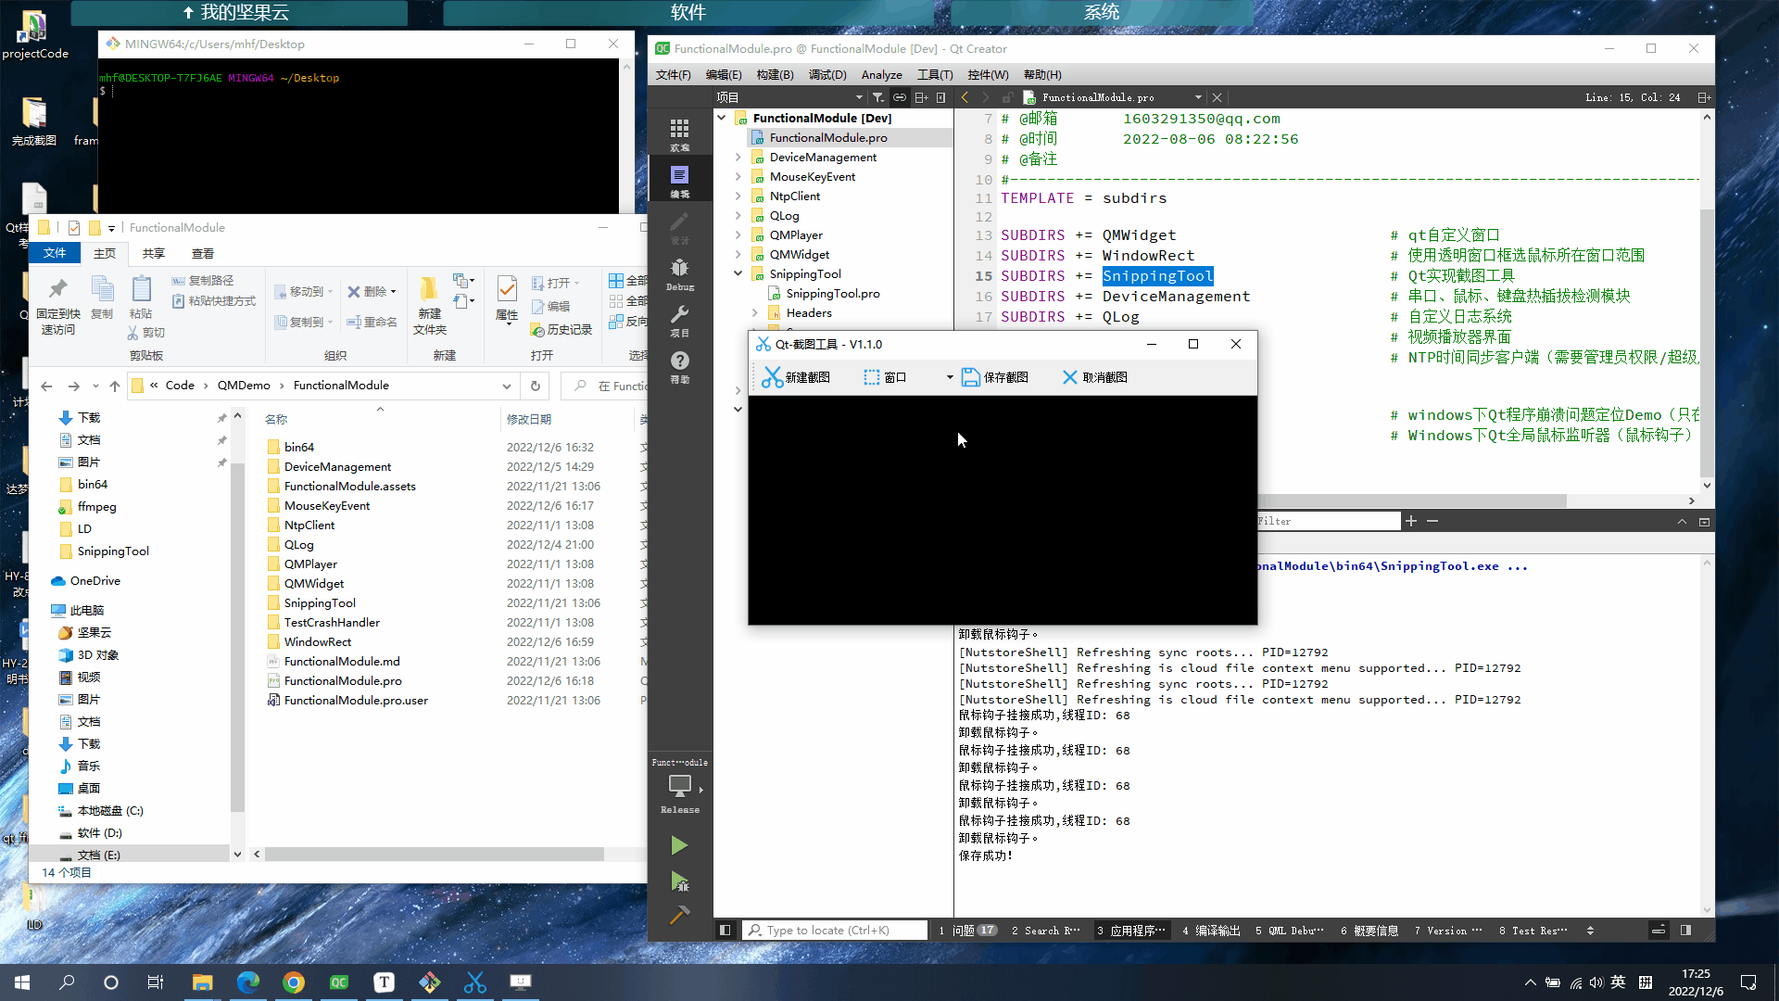This screenshot has width=1779, height=1001.
Task: Toggle right sidebar visibility in status bar
Action: tap(1685, 930)
